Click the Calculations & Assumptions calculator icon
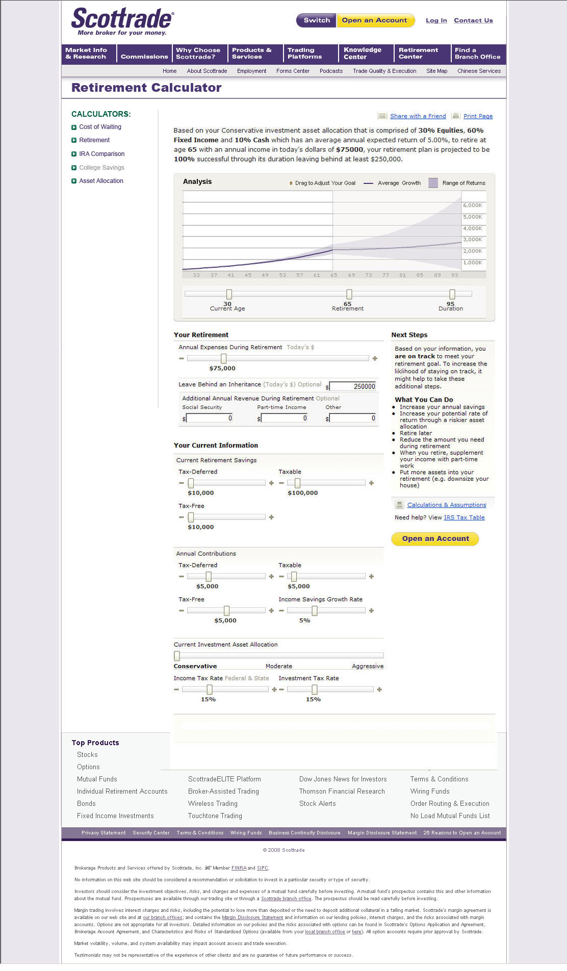567x971 pixels. (x=400, y=505)
